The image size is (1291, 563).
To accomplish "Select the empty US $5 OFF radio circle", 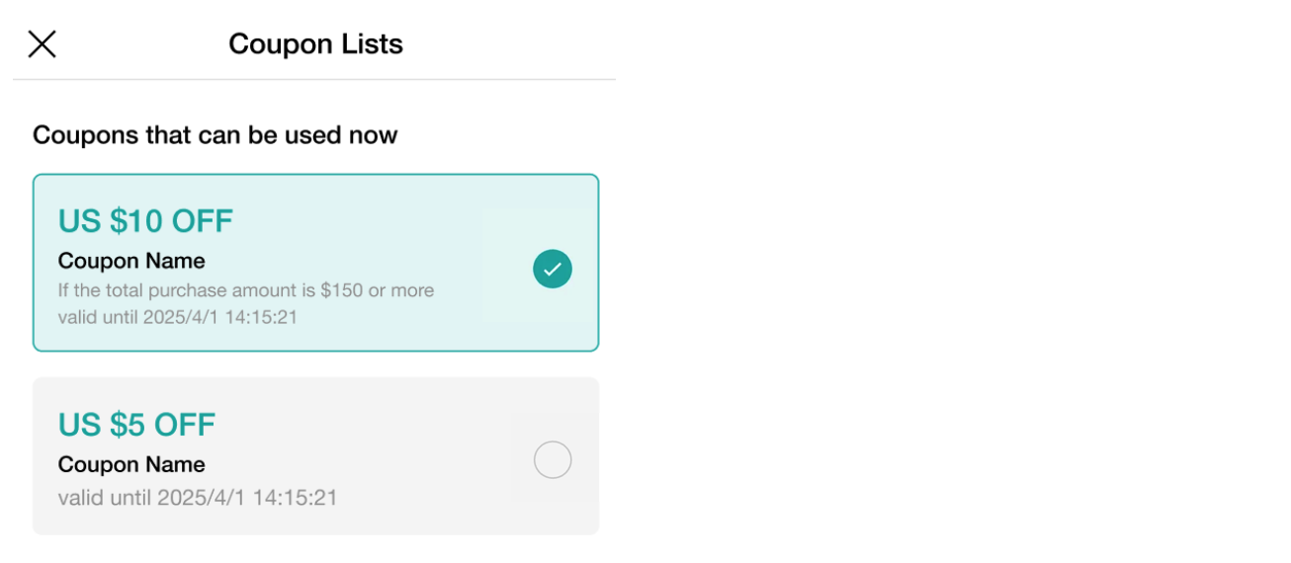I will point(552,460).
